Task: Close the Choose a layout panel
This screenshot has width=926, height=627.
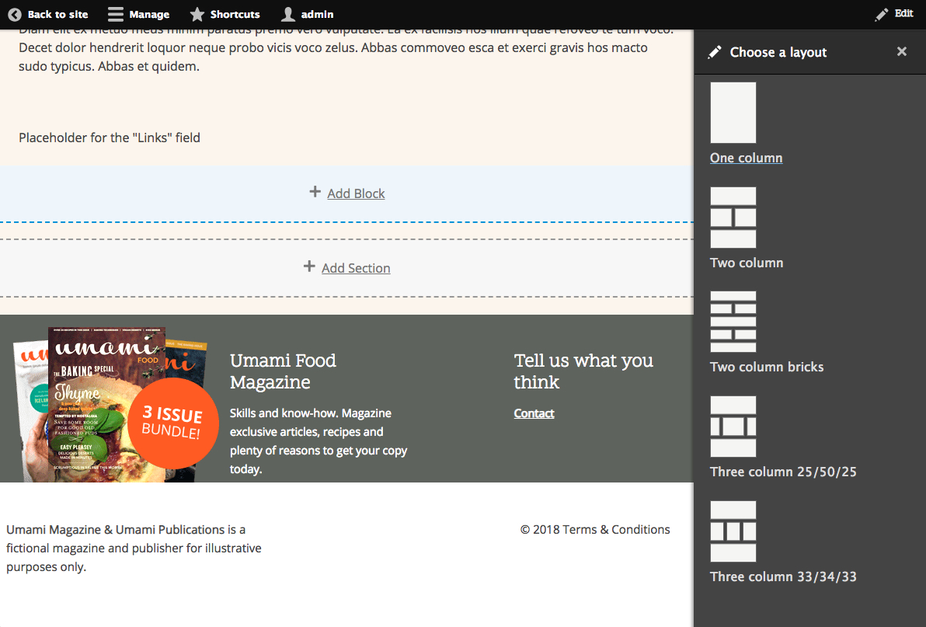Action: 901,51
